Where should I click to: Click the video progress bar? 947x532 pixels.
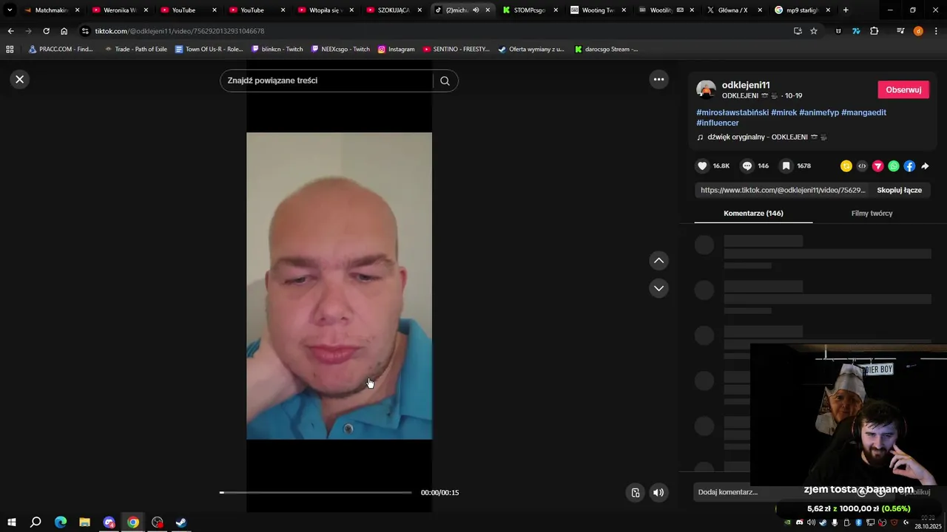pos(316,492)
